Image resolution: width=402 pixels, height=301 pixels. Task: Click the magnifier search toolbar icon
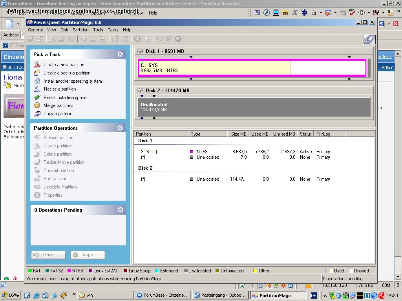[147, 39]
